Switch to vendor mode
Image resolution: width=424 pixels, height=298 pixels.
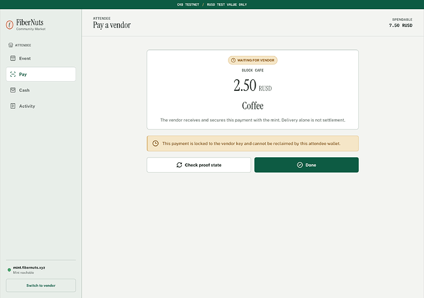click(x=41, y=285)
